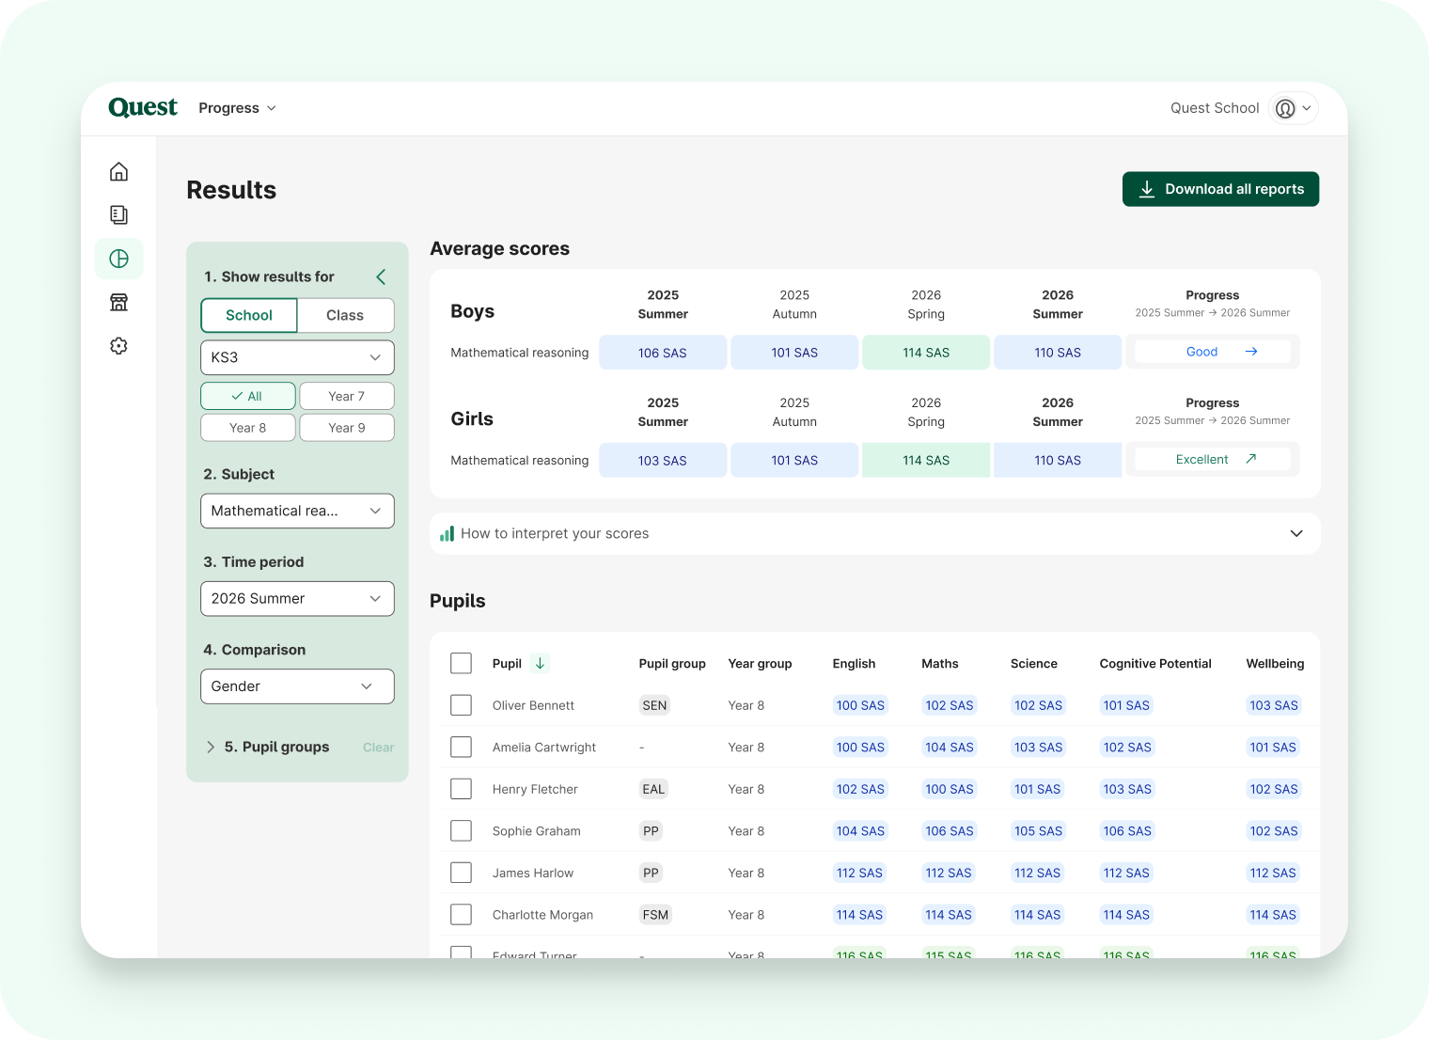
Task: Click Boys 2025 Summer 106 SAS cell
Action: pos(663,353)
